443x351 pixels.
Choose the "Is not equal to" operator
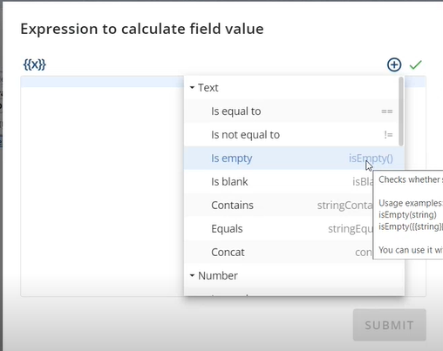(291, 135)
